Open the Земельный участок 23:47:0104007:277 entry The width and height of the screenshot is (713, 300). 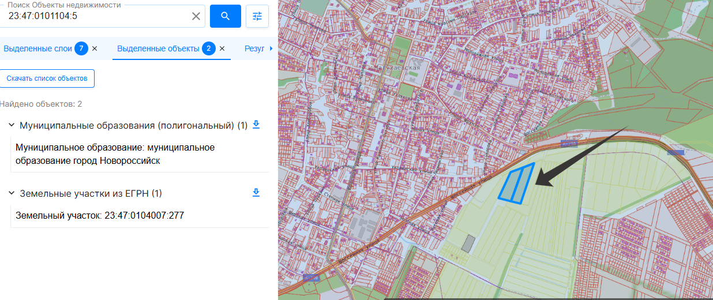point(100,216)
